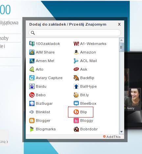Open the AddThis link text
The height and width of the screenshot is (154, 142).
(113, 137)
